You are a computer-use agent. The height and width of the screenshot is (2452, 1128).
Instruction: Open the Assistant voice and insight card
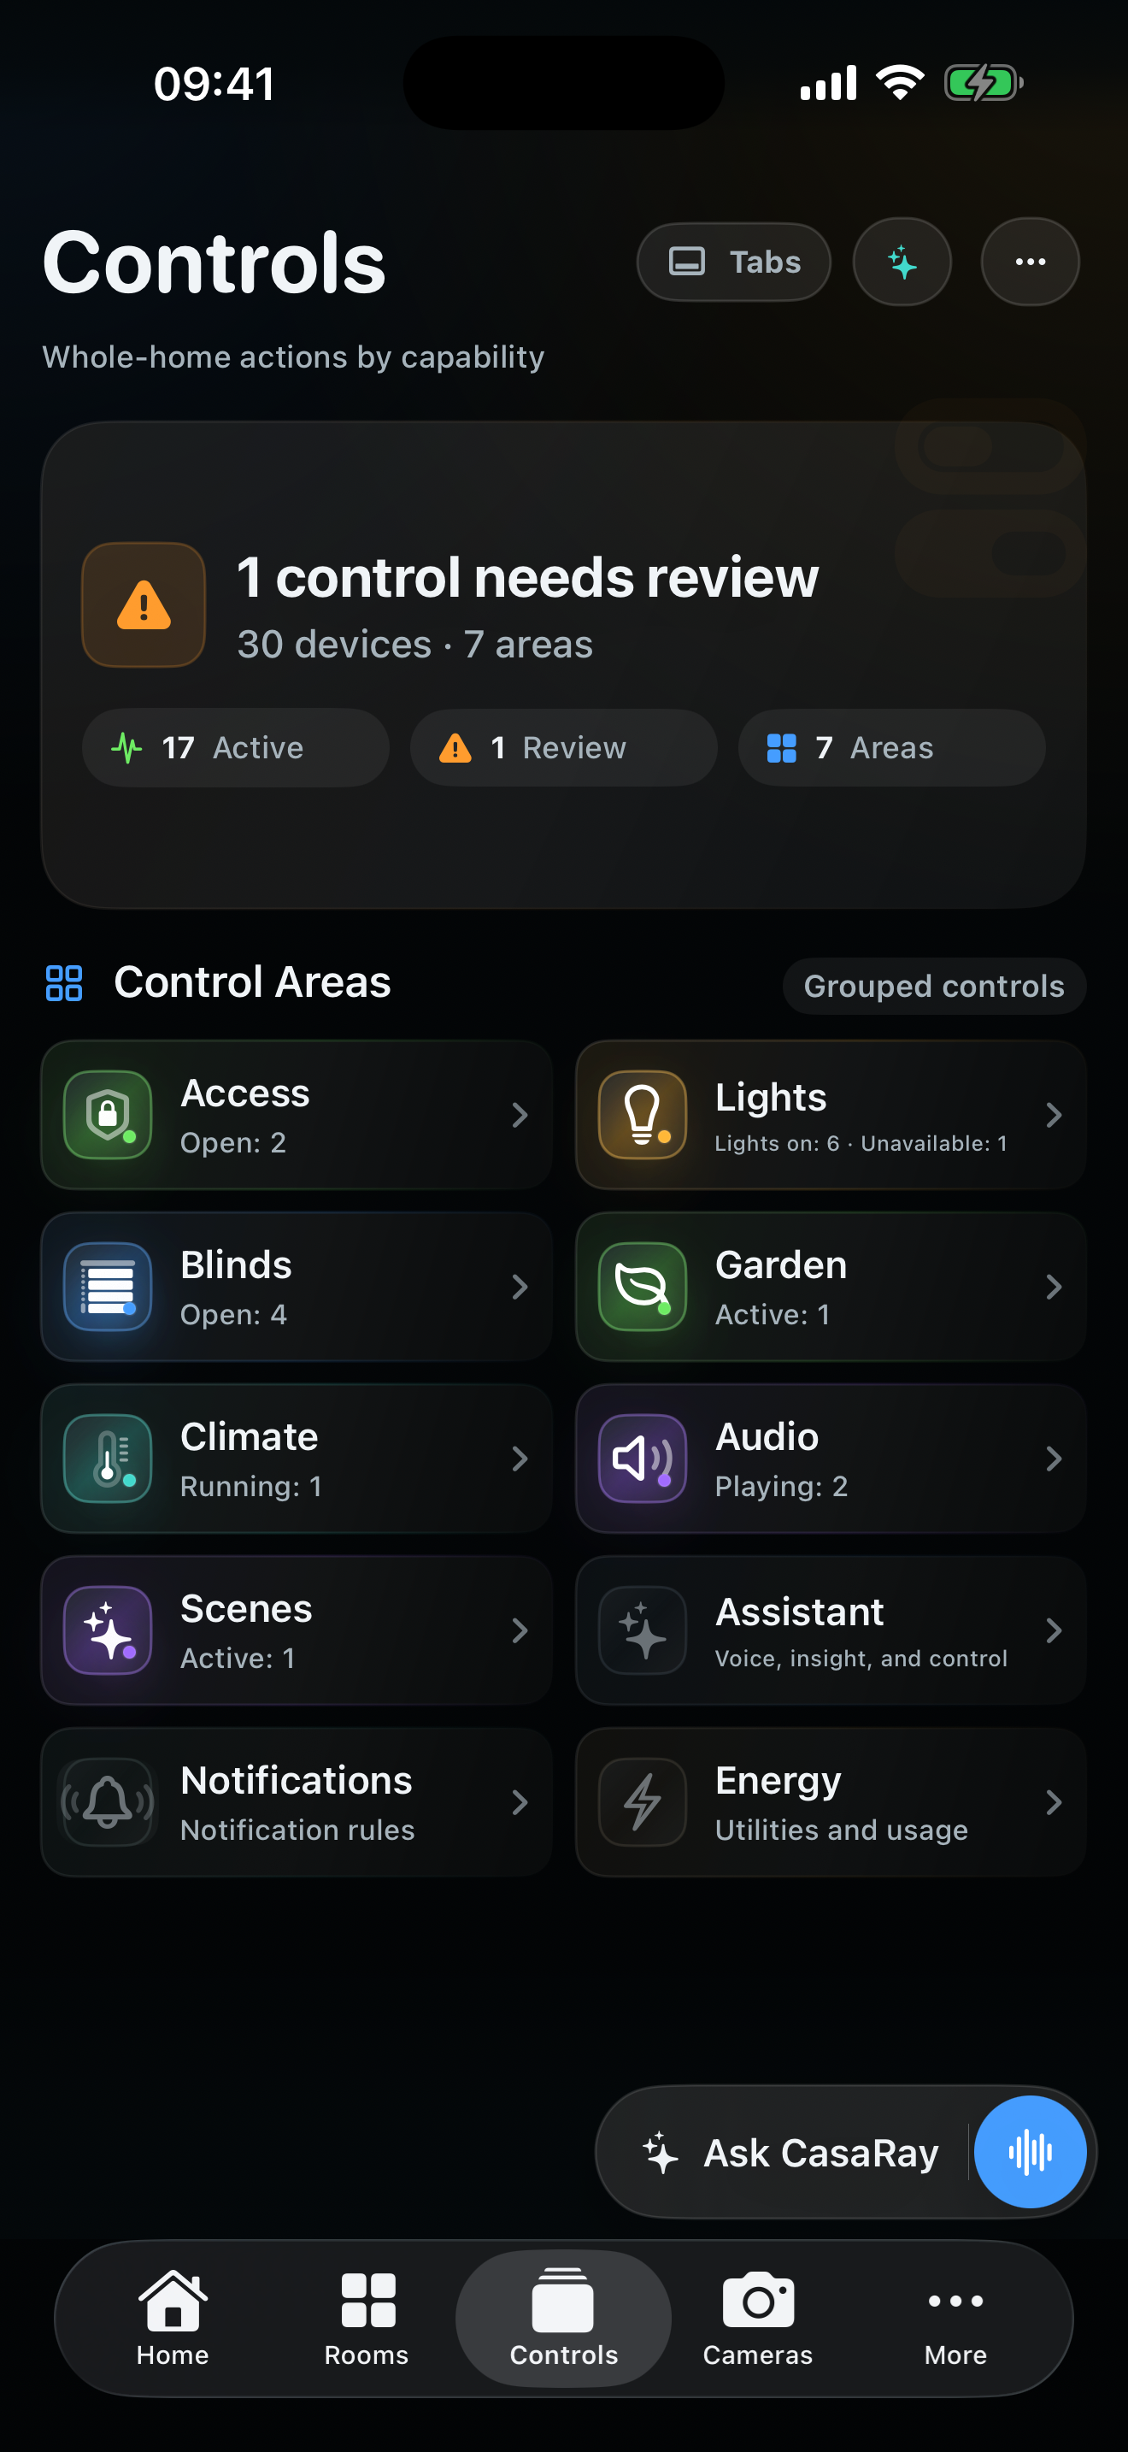tap(831, 1630)
